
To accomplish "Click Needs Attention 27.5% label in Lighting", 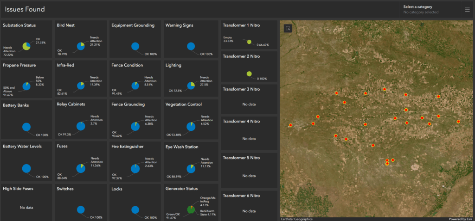I will [206, 81].
